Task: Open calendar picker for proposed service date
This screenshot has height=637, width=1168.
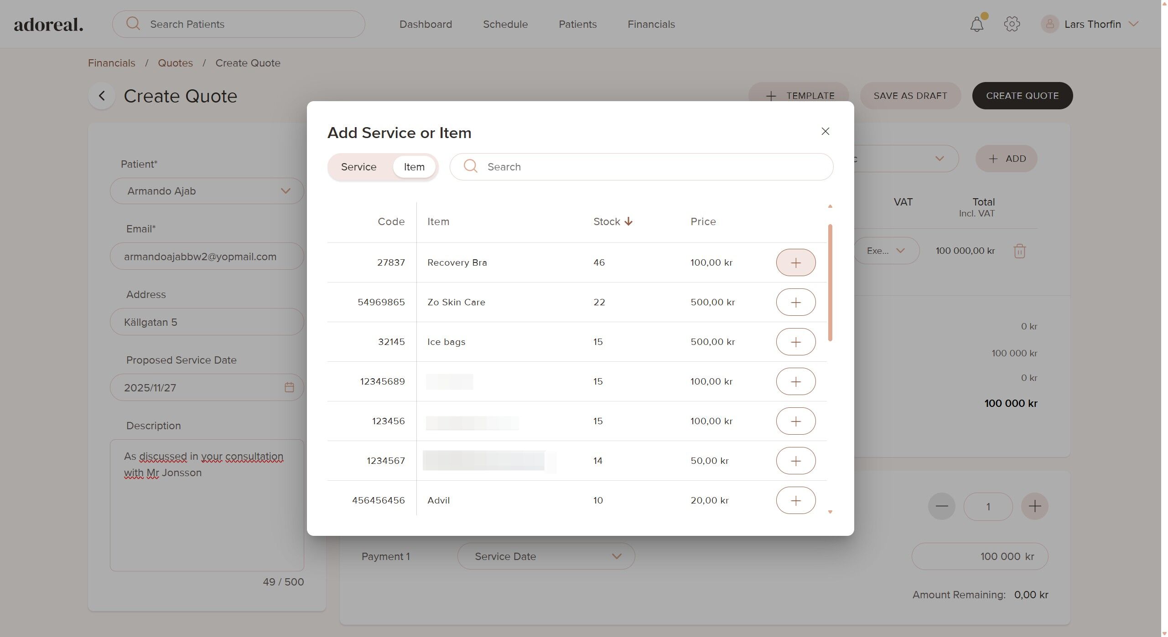Action: [289, 387]
